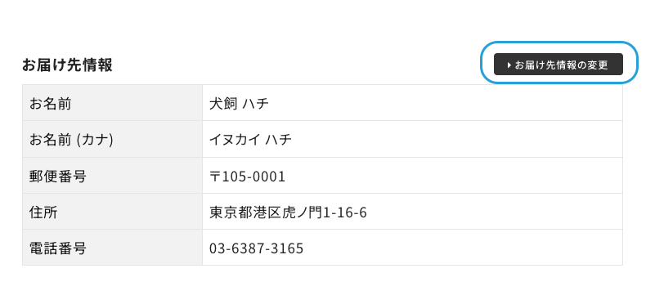This screenshot has height=304, width=655.
Task: Click the kana value イヌカイ ハチ
Action: point(251,140)
